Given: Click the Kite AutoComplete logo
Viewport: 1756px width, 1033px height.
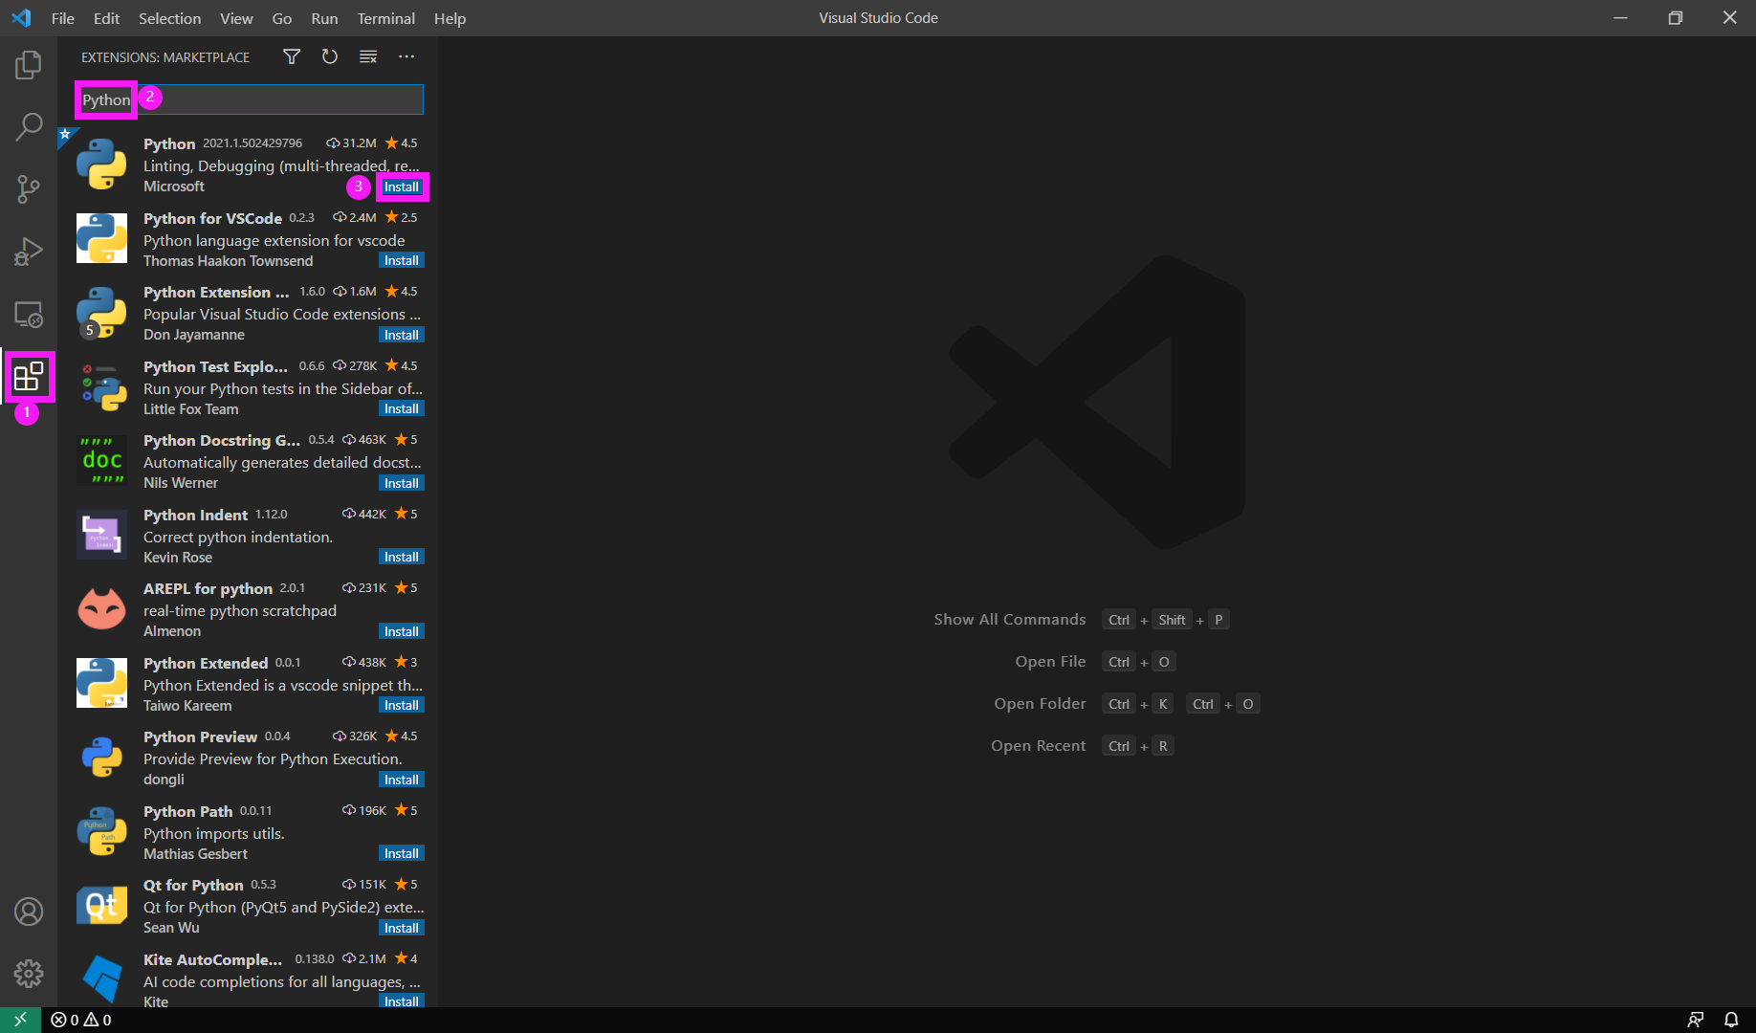Looking at the screenshot, I should (x=101, y=978).
